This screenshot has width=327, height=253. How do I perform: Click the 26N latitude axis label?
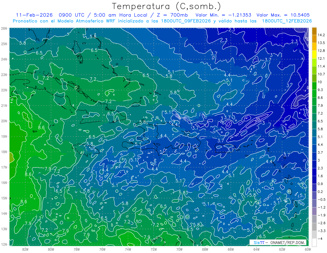pyautogui.click(x=4, y=28)
